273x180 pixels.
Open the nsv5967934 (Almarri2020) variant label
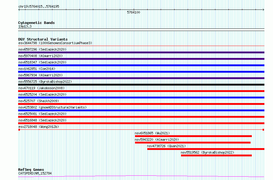tap(40, 75)
